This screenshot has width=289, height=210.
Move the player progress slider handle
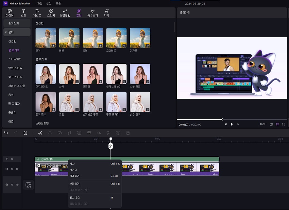(x=222, y=119)
